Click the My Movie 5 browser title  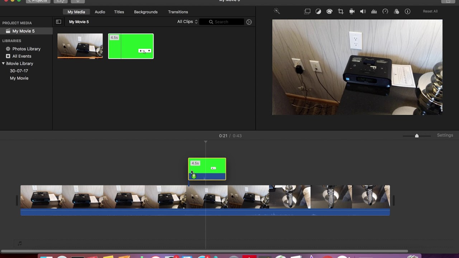point(79,22)
